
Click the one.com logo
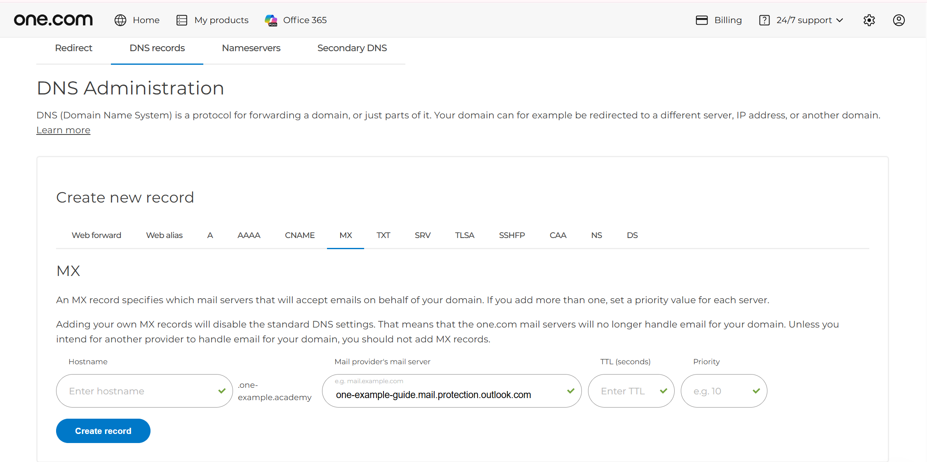53,20
